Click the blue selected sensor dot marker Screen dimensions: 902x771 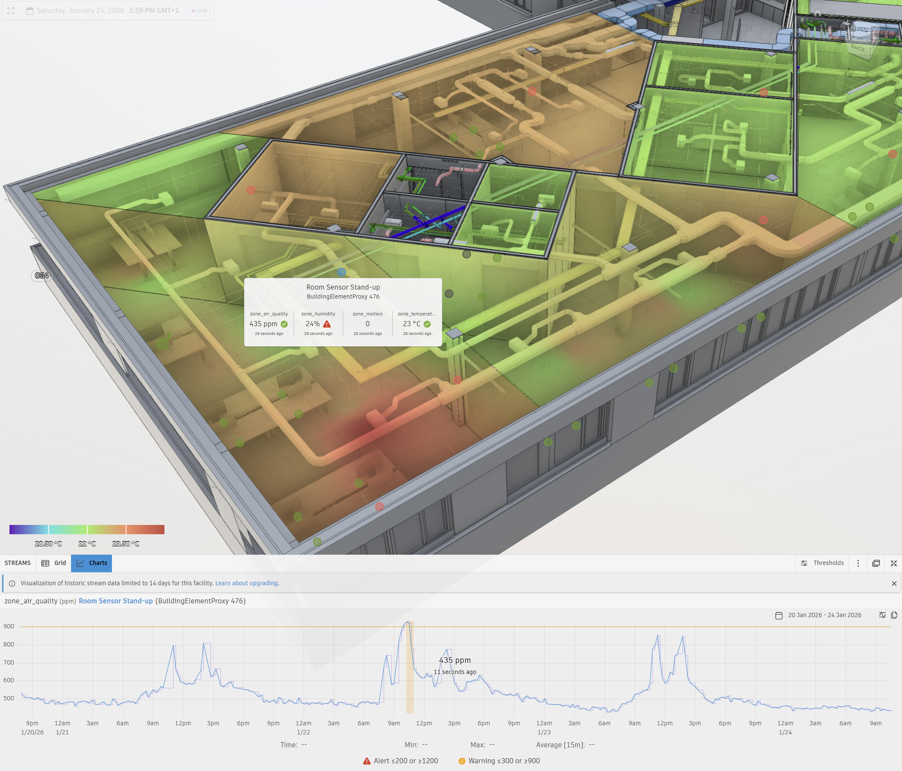pos(341,272)
